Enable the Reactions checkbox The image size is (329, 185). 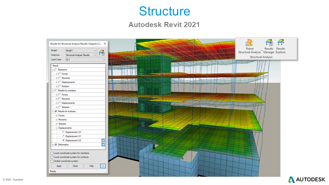tap(56, 70)
